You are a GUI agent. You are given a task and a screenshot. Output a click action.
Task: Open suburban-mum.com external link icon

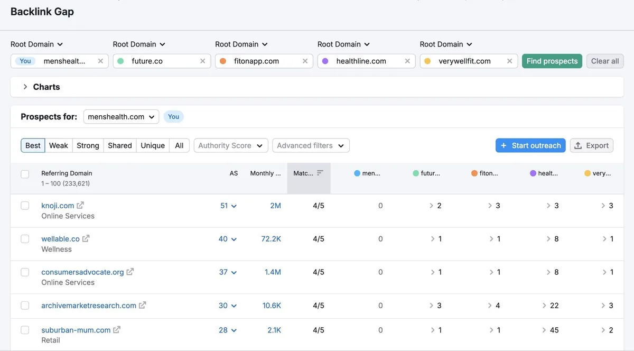117,329
